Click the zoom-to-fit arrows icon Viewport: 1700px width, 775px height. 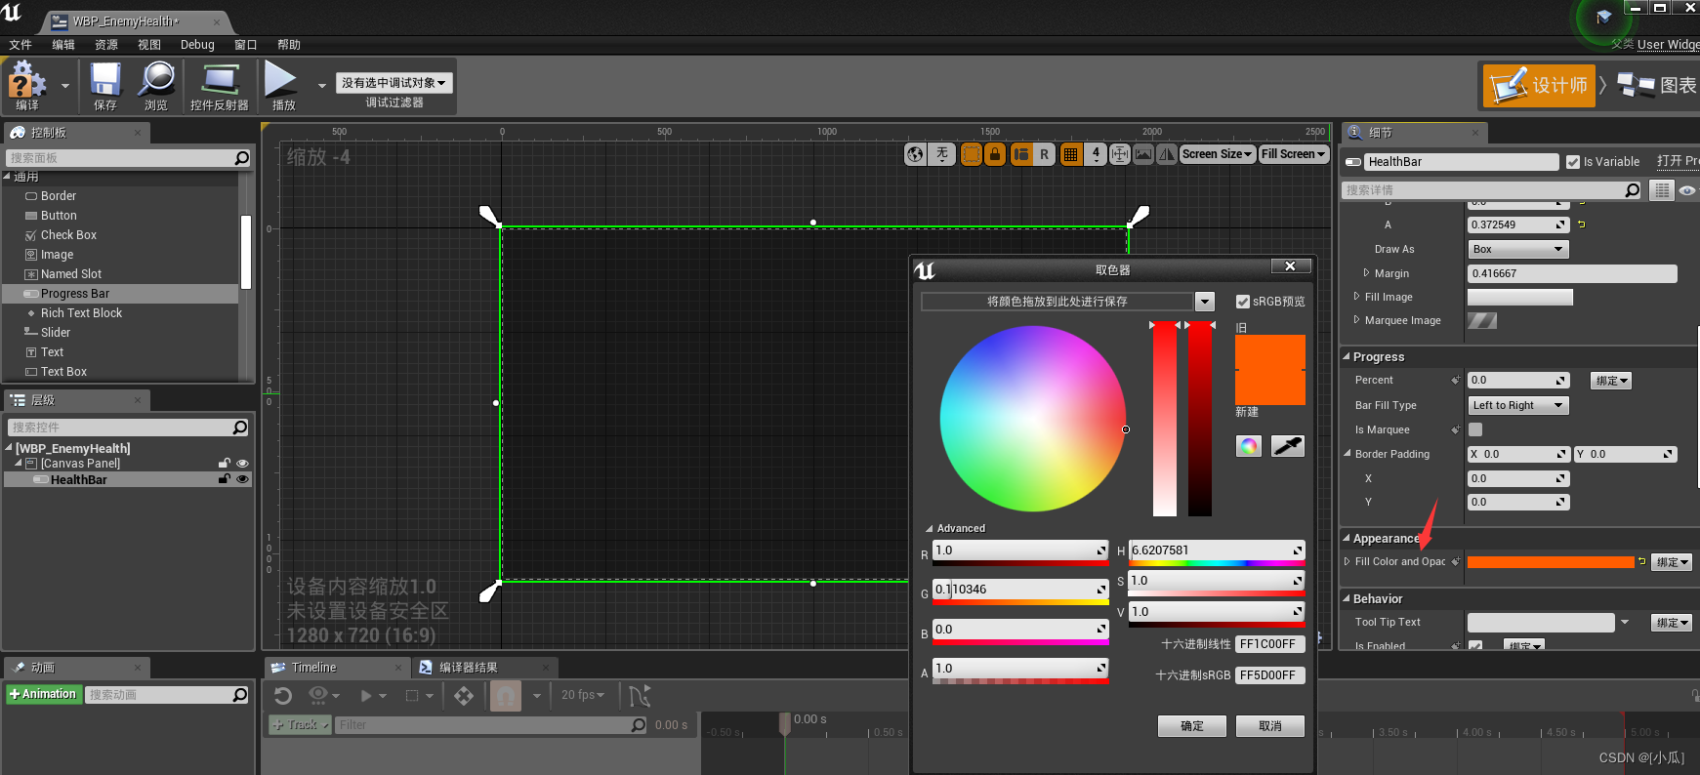point(1120,154)
